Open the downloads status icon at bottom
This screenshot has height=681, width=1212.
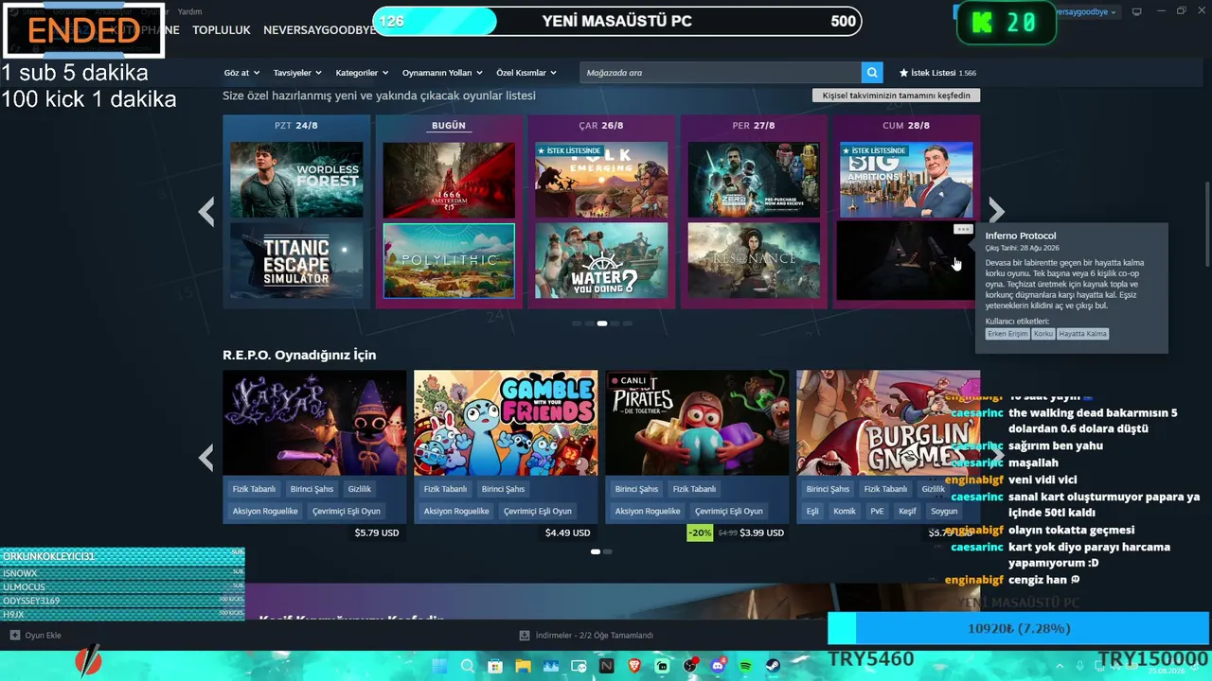(525, 636)
